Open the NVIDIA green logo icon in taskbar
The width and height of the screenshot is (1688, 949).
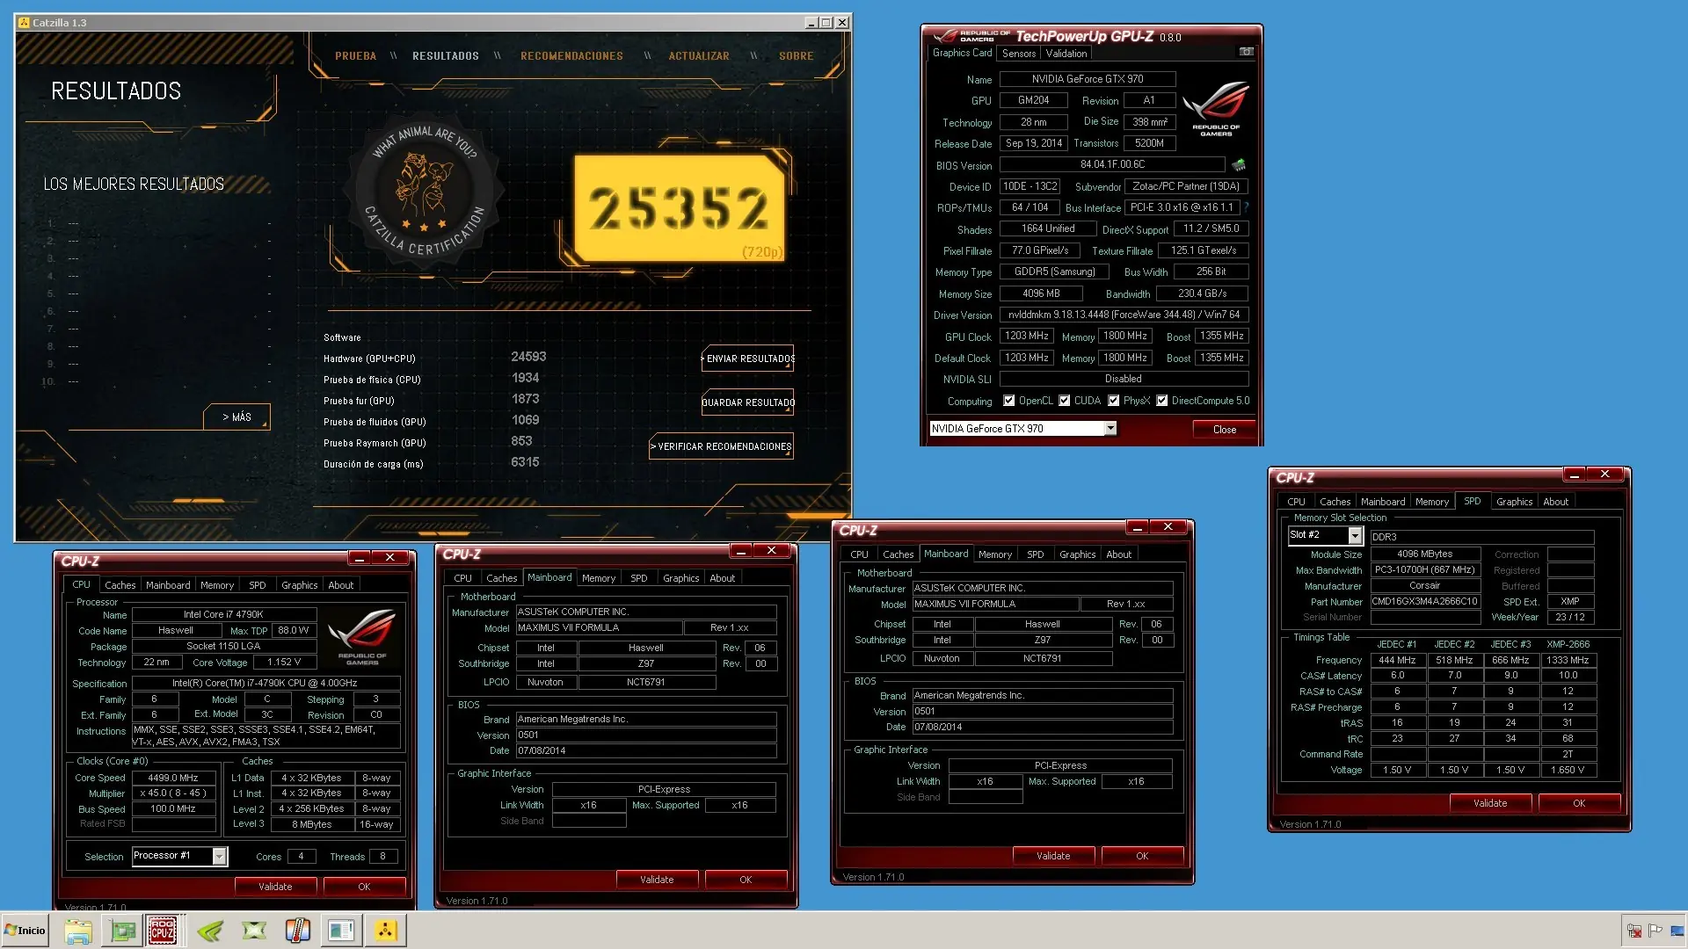click(210, 931)
